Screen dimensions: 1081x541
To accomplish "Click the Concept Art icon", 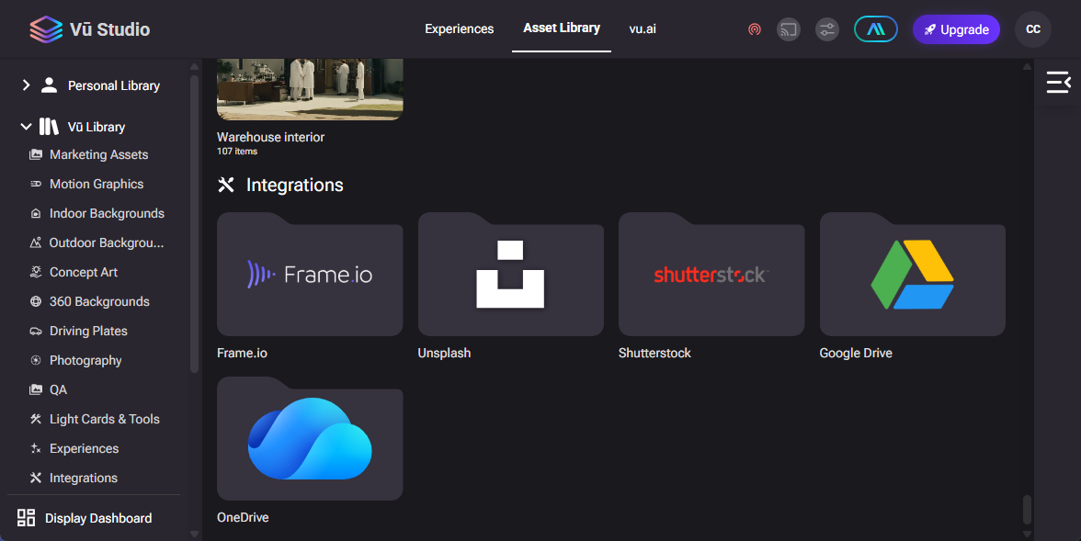I will click(36, 272).
